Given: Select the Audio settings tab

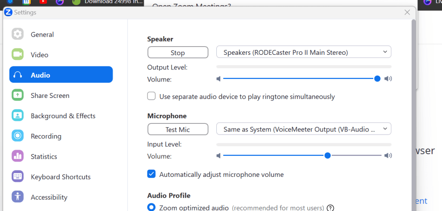Looking at the screenshot, I should (x=61, y=75).
